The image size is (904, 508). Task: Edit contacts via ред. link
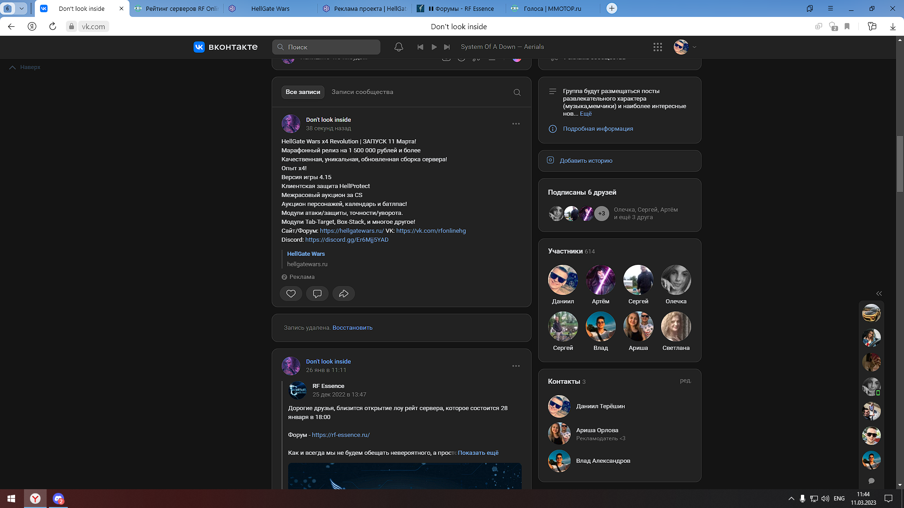pos(686,381)
